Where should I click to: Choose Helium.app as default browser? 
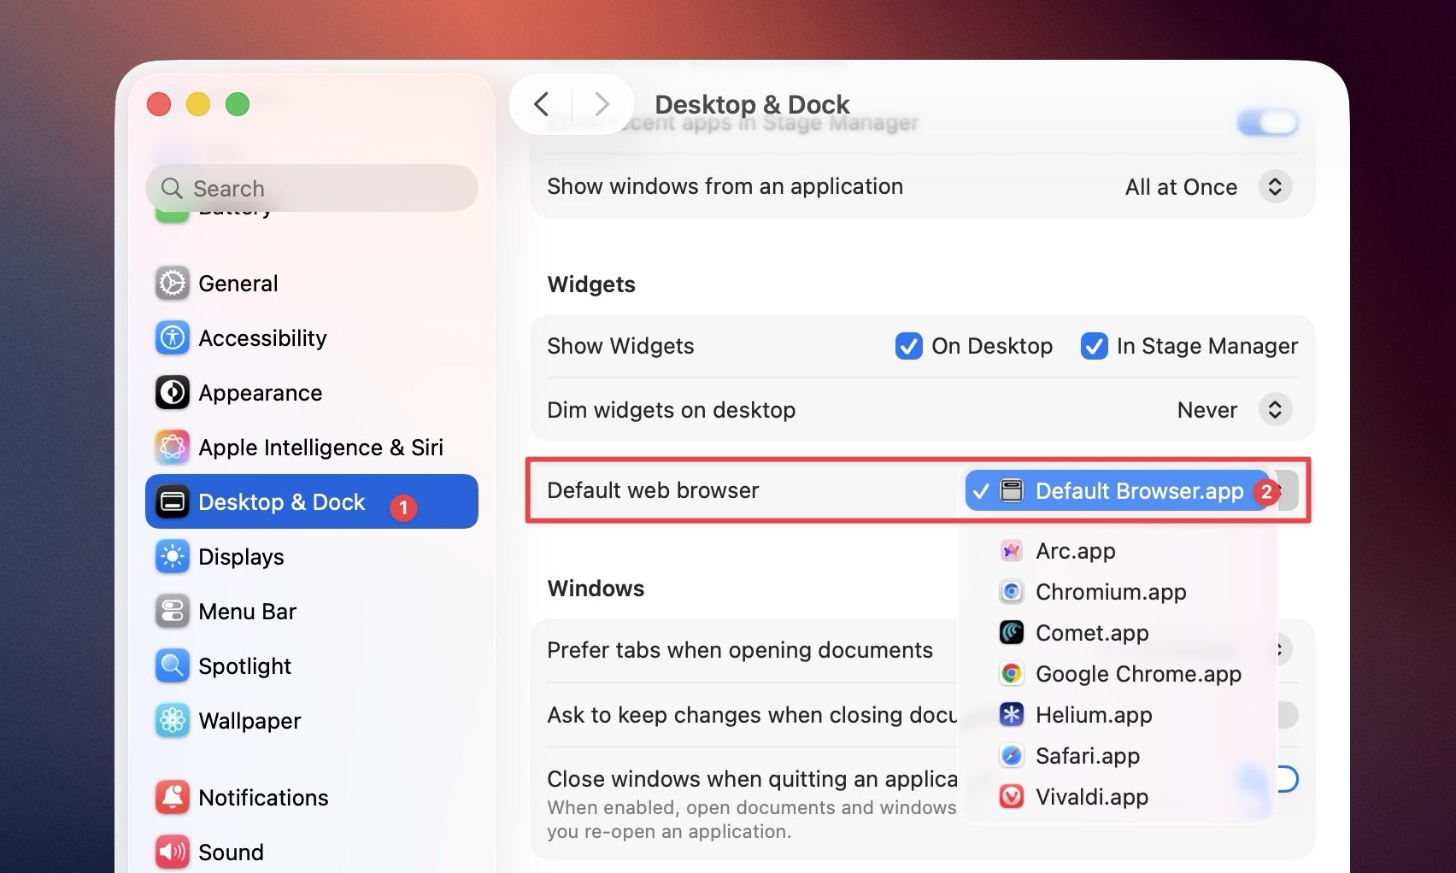coord(1118,715)
